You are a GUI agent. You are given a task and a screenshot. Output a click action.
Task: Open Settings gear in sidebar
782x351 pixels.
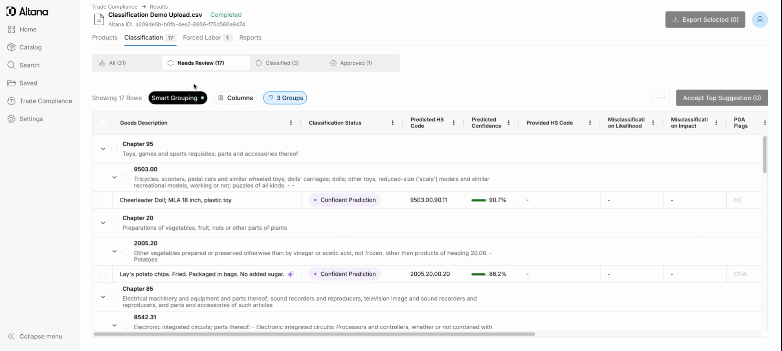(11, 119)
